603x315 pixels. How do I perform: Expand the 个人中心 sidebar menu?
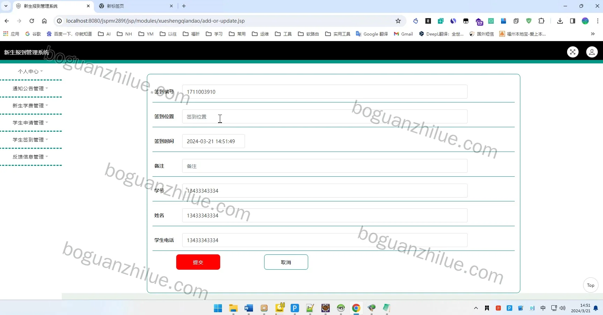click(x=30, y=71)
